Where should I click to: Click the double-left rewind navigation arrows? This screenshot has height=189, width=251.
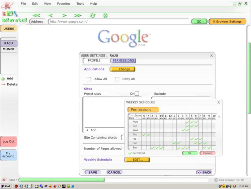click(x=36, y=15)
